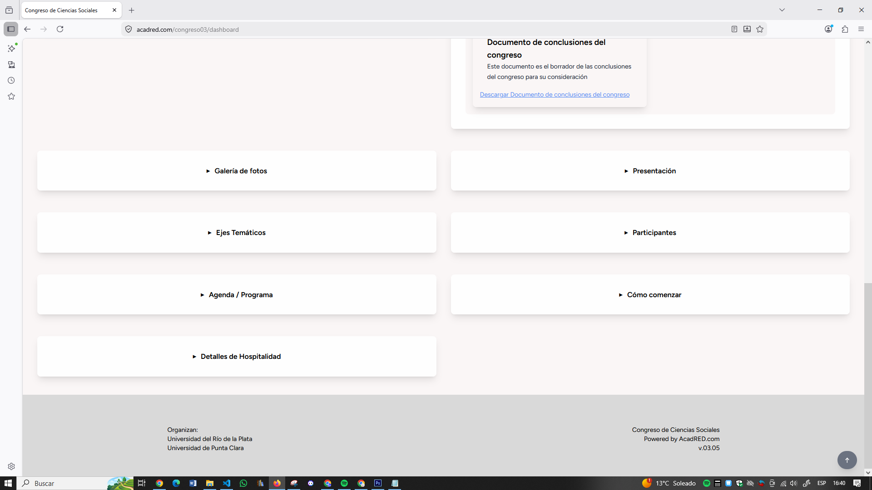Save page to Pocket icon

tap(747, 29)
